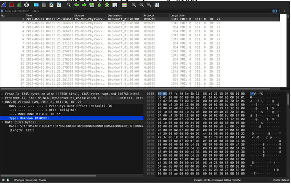The image size is (291, 185).
Task: Restart the current capture with the green fin icon
Action: tap(19, 5)
